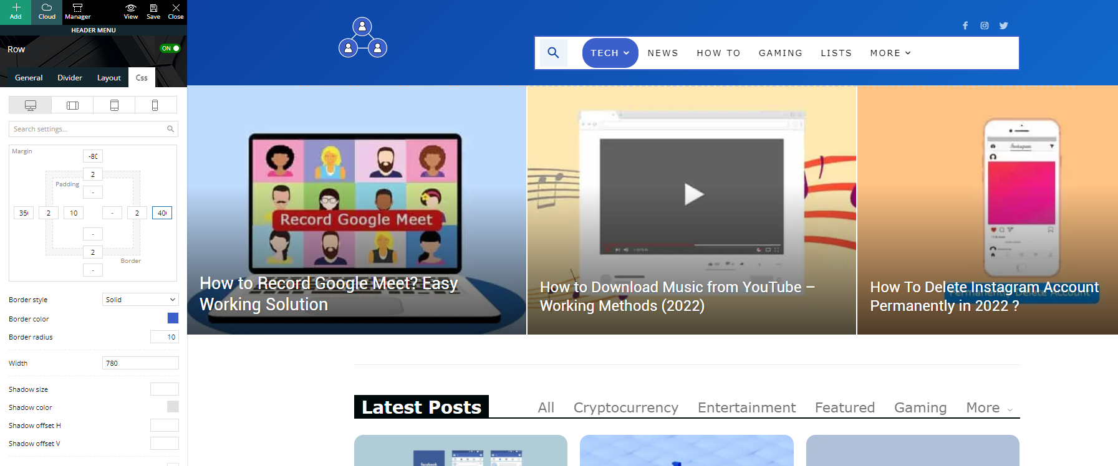Image resolution: width=1118 pixels, height=466 pixels.
Task: Open the Cloud library
Action: point(47,12)
